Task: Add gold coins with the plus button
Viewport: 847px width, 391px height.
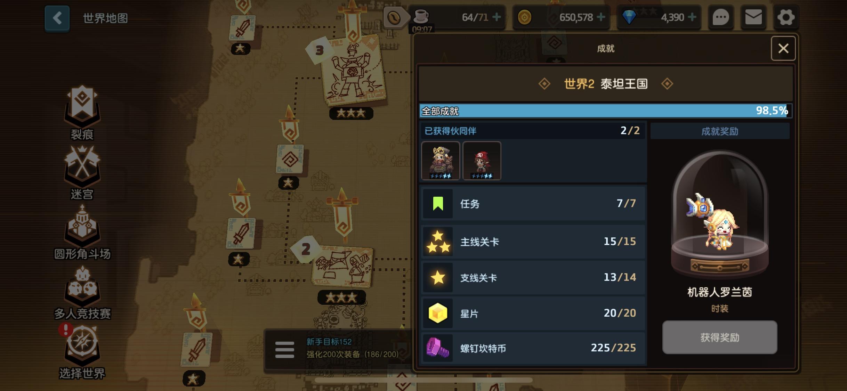Action: pyautogui.click(x=601, y=17)
